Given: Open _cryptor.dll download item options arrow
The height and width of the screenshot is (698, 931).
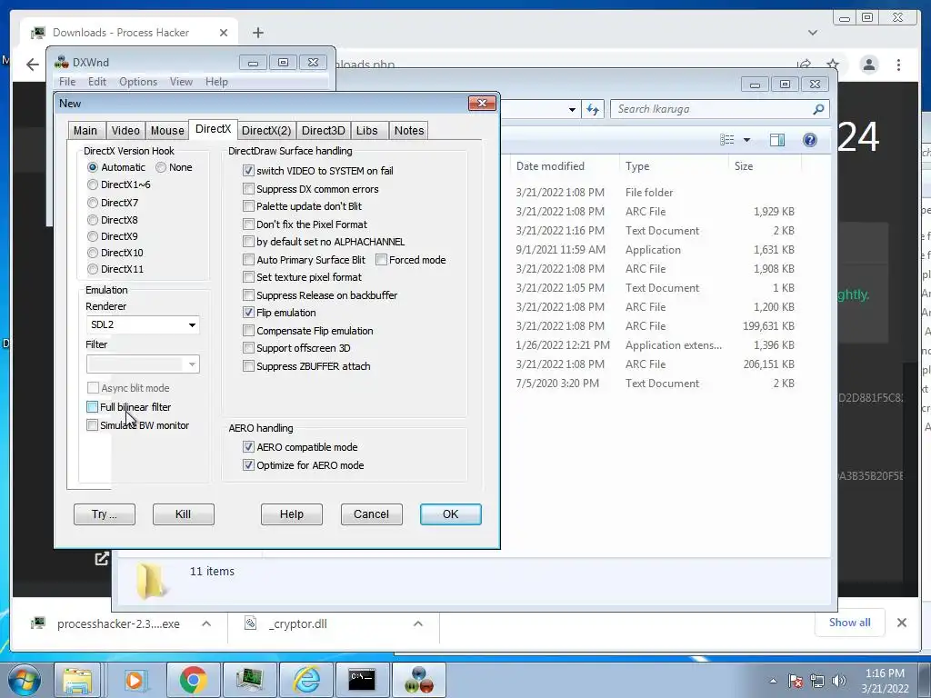Looking at the screenshot, I should point(418,623).
